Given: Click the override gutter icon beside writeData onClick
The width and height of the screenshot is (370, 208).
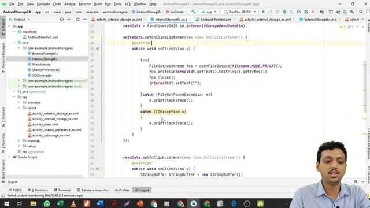Looking at the screenshot, I should click(98, 49).
